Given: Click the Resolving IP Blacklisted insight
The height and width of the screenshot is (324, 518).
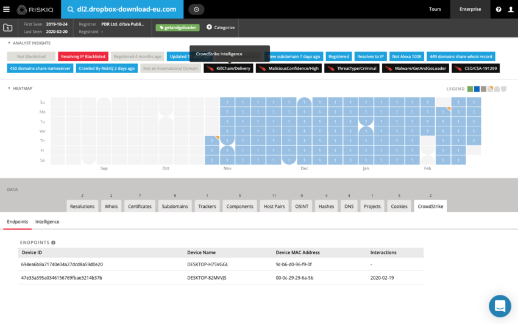Looking at the screenshot, I should [83, 57].
